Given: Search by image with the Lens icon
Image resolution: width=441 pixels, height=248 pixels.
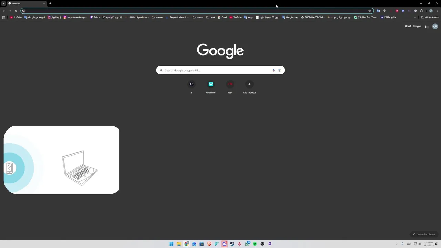Looking at the screenshot, I should [x=280, y=70].
